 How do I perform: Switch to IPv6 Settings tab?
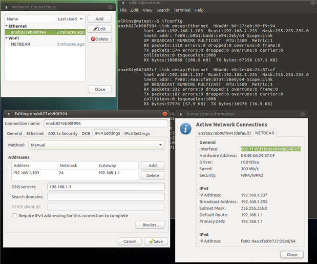click(137, 133)
